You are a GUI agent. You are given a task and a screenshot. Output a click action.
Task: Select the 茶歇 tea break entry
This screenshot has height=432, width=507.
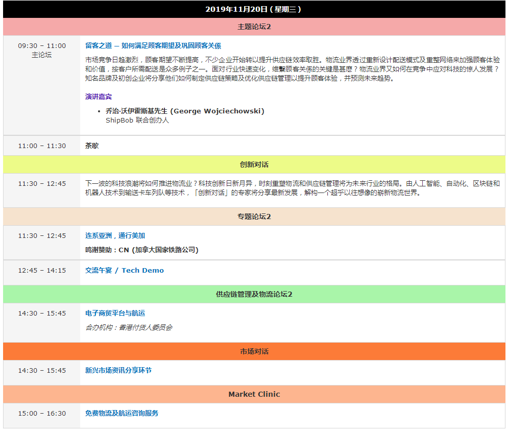[92, 146]
